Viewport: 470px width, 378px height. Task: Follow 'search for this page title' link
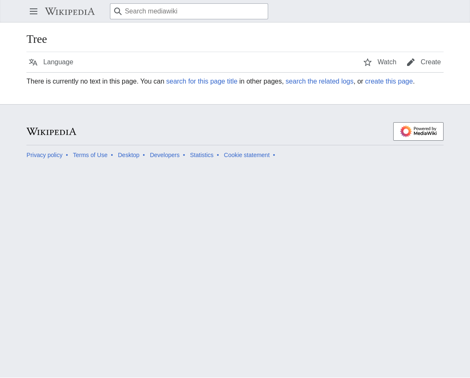pyautogui.click(x=202, y=81)
